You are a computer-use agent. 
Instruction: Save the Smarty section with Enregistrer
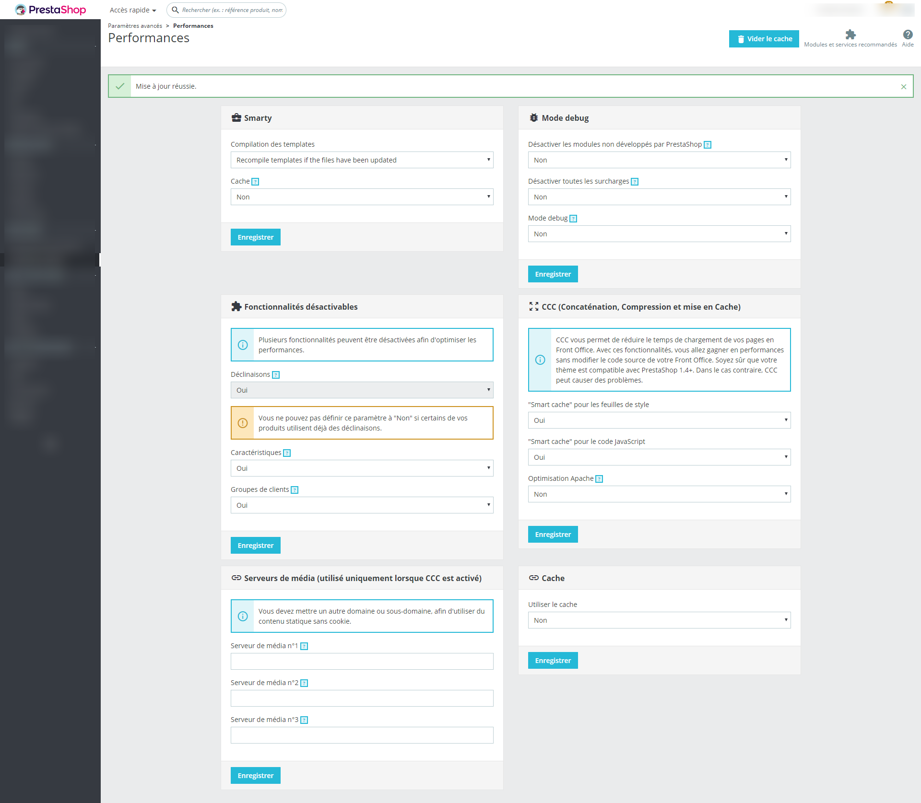pyautogui.click(x=255, y=237)
